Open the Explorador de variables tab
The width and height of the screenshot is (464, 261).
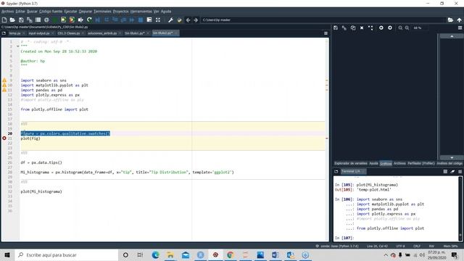(x=350, y=163)
